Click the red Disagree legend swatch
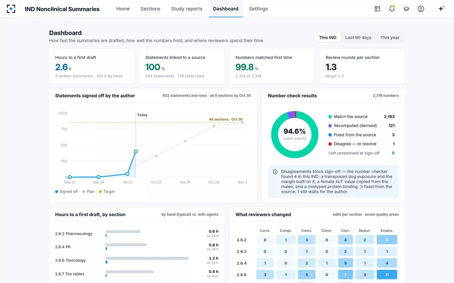 pos(330,144)
